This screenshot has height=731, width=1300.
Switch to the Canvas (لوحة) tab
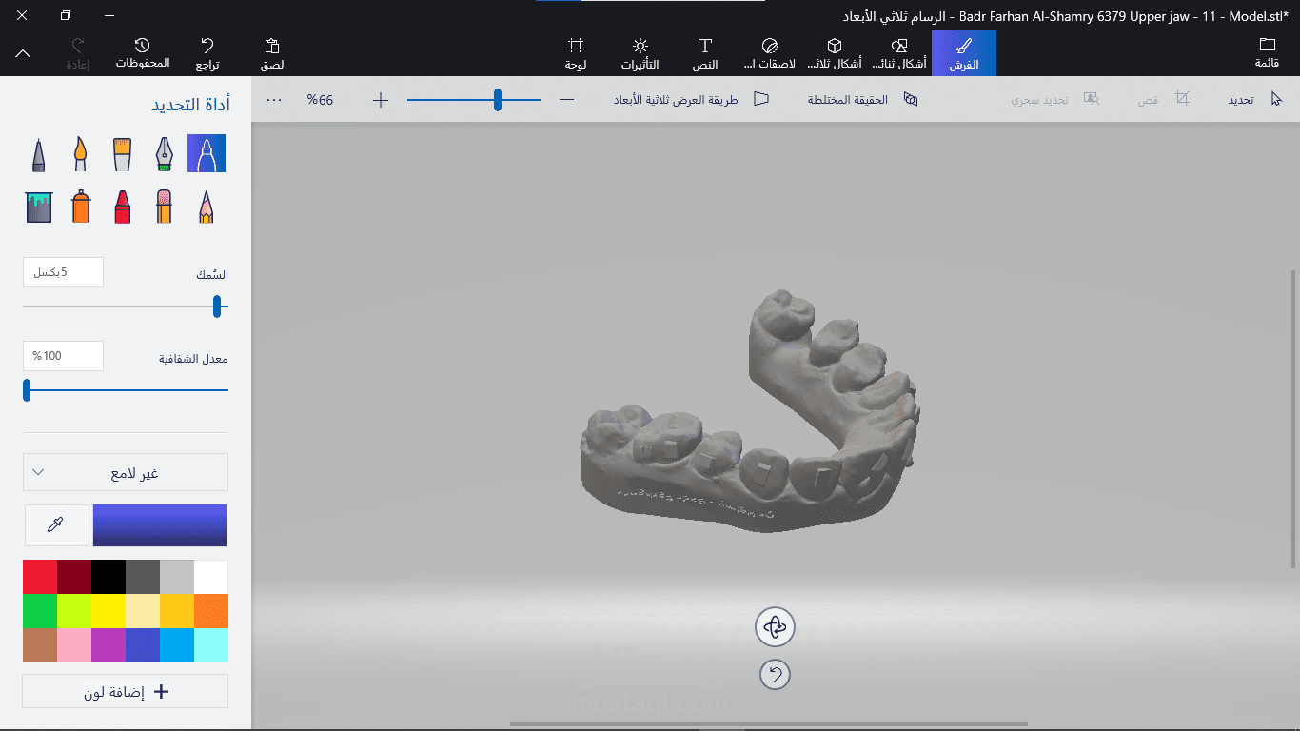pyautogui.click(x=576, y=53)
